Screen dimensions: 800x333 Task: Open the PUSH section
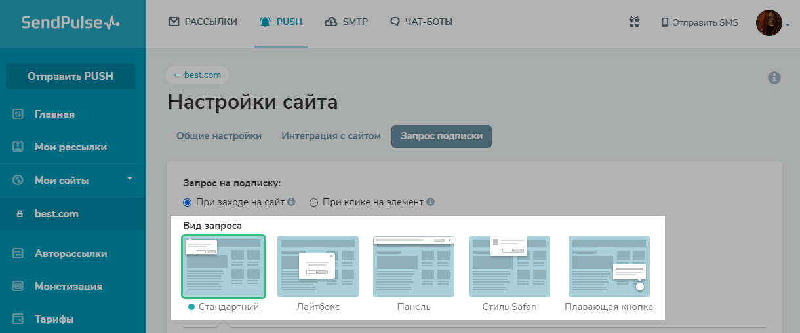tap(281, 22)
